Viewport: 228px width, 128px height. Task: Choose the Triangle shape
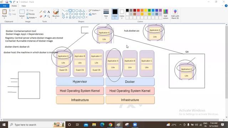tap(84, 11)
